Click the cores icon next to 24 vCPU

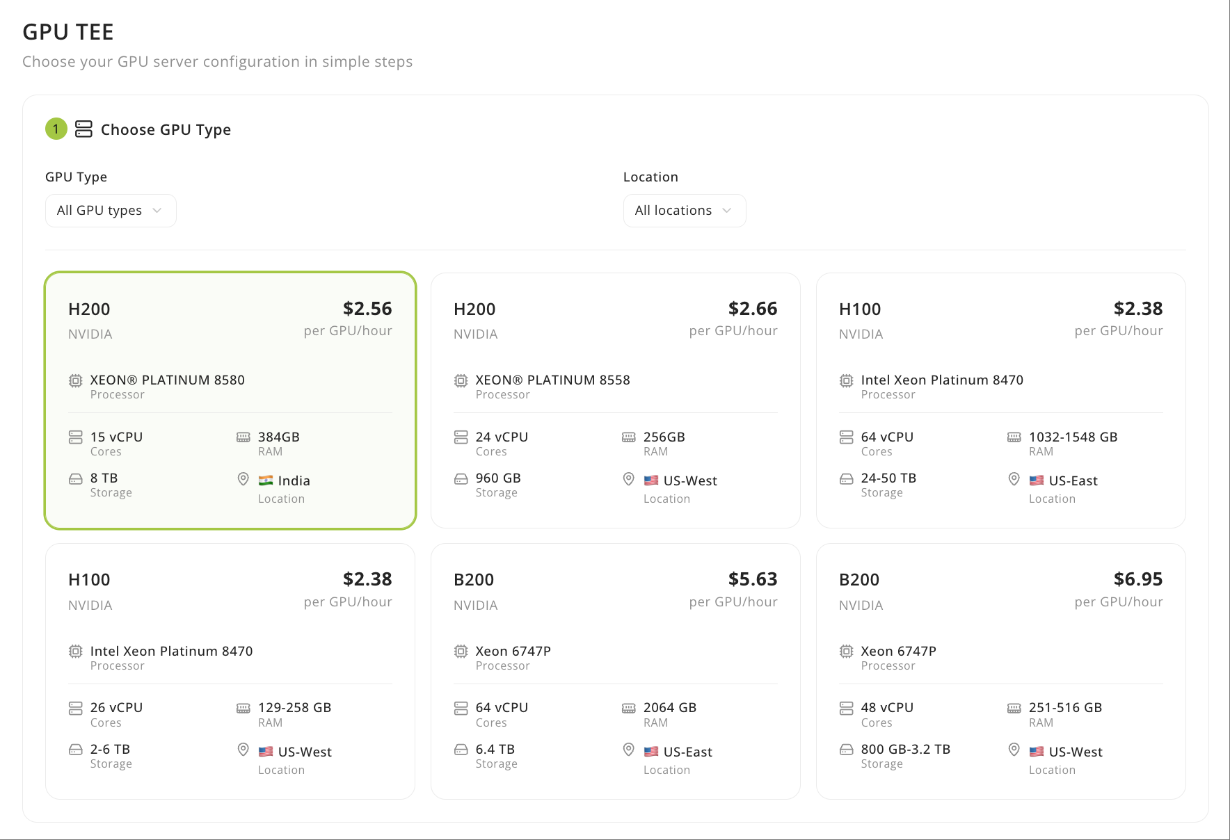coord(461,437)
